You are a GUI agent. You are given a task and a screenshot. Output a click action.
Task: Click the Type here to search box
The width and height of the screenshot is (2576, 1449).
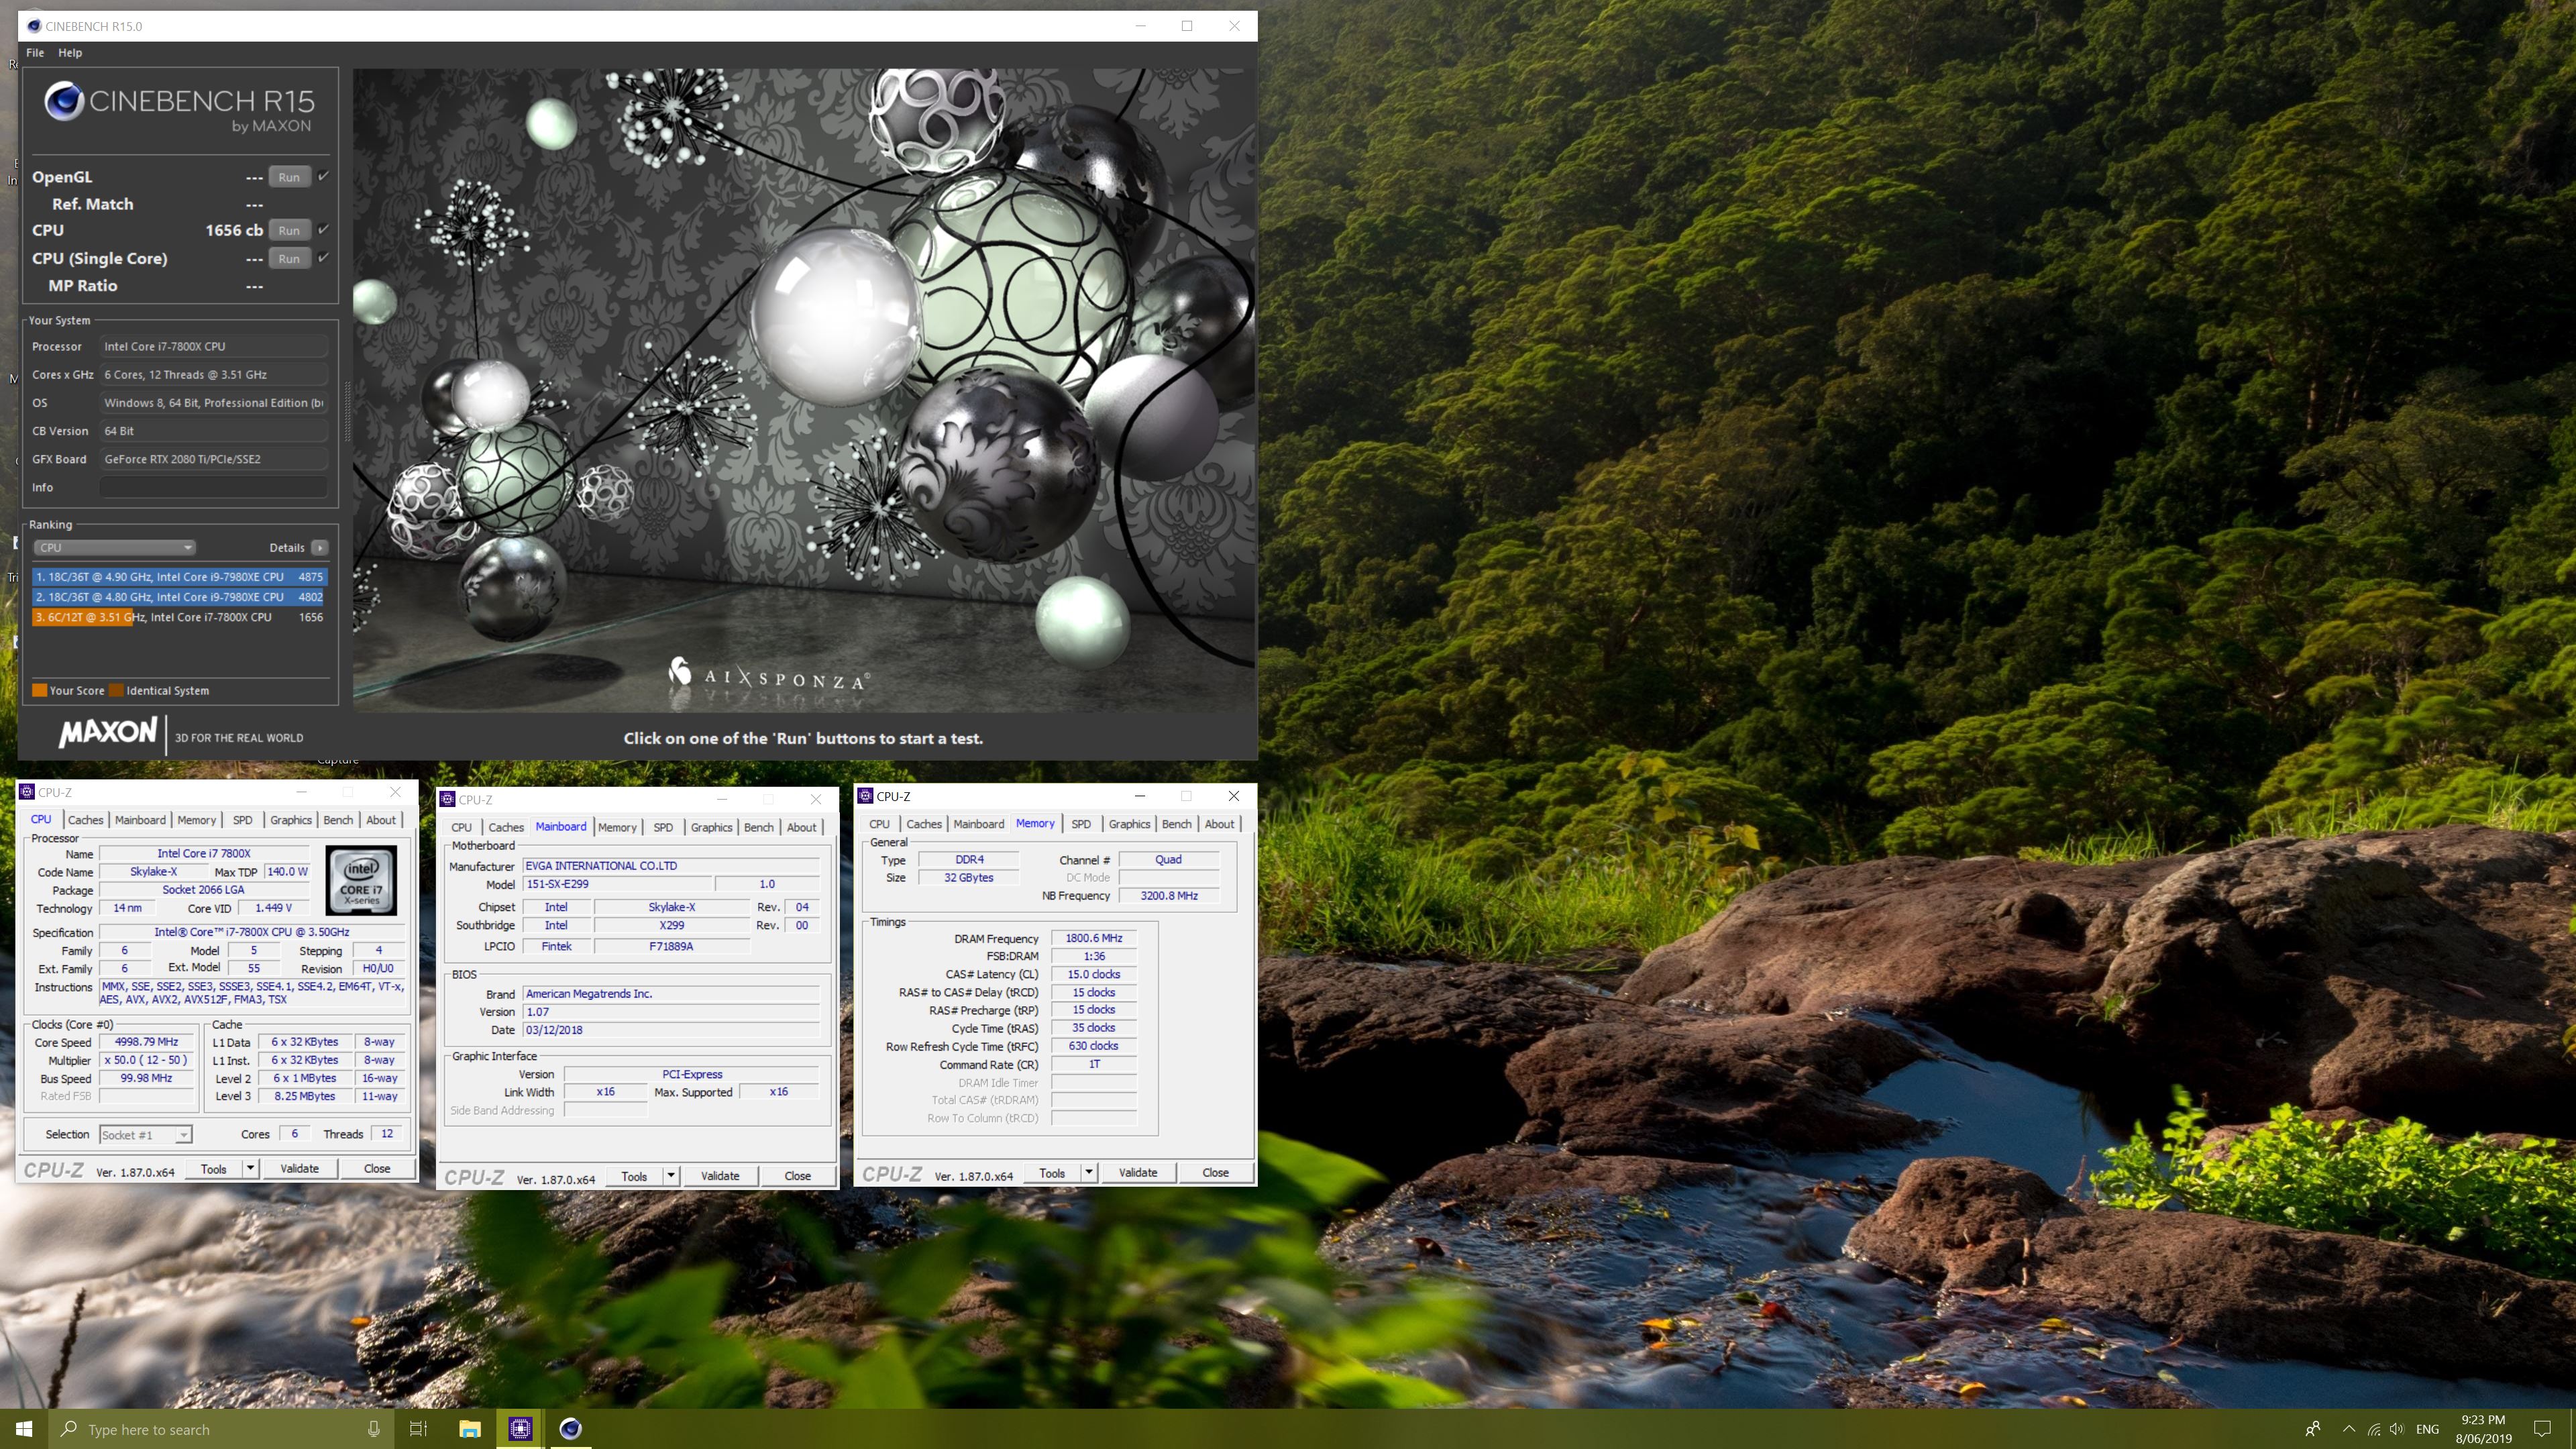click(x=220, y=1429)
